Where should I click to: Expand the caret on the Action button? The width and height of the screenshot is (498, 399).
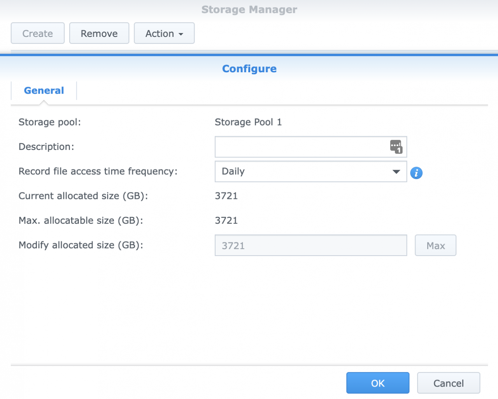click(181, 34)
